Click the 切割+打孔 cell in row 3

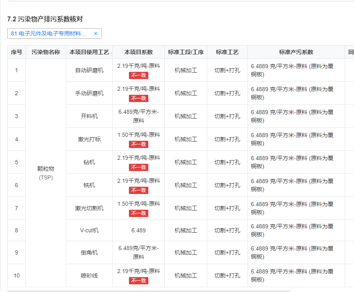[x=227, y=116]
